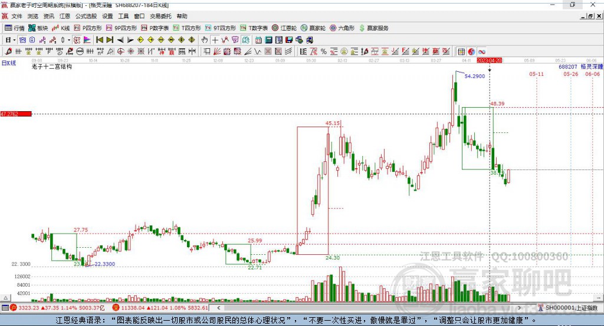Open the 行情 market quotes view

pos(15,28)
